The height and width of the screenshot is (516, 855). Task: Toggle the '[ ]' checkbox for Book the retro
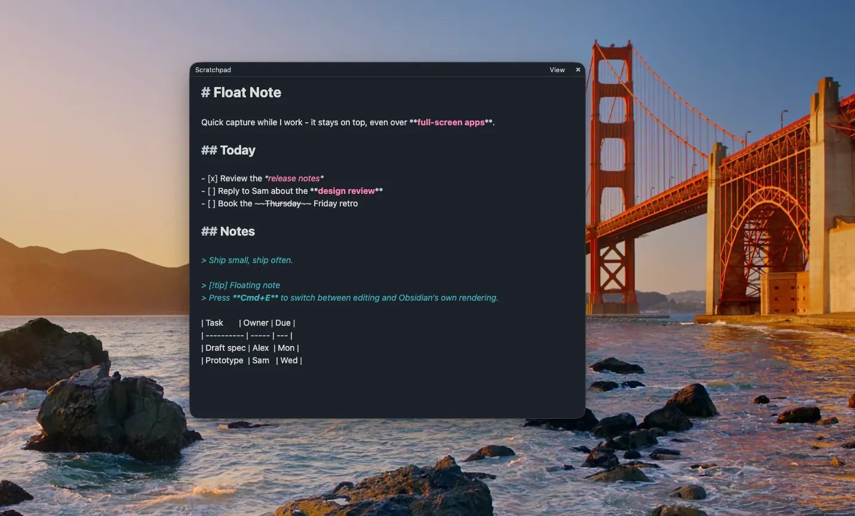click(211, 203)
